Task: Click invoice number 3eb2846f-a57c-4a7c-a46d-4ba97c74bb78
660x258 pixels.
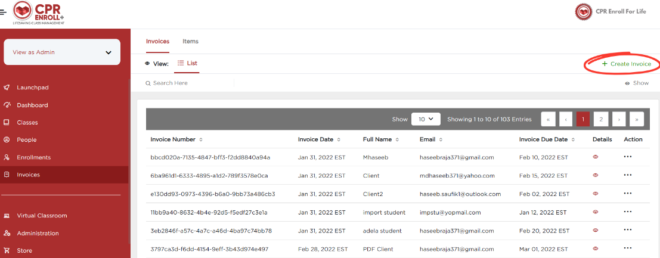Action: point(211,231)
